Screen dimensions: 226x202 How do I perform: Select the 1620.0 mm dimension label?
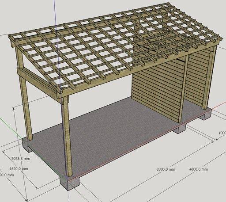tap(19, 169)
